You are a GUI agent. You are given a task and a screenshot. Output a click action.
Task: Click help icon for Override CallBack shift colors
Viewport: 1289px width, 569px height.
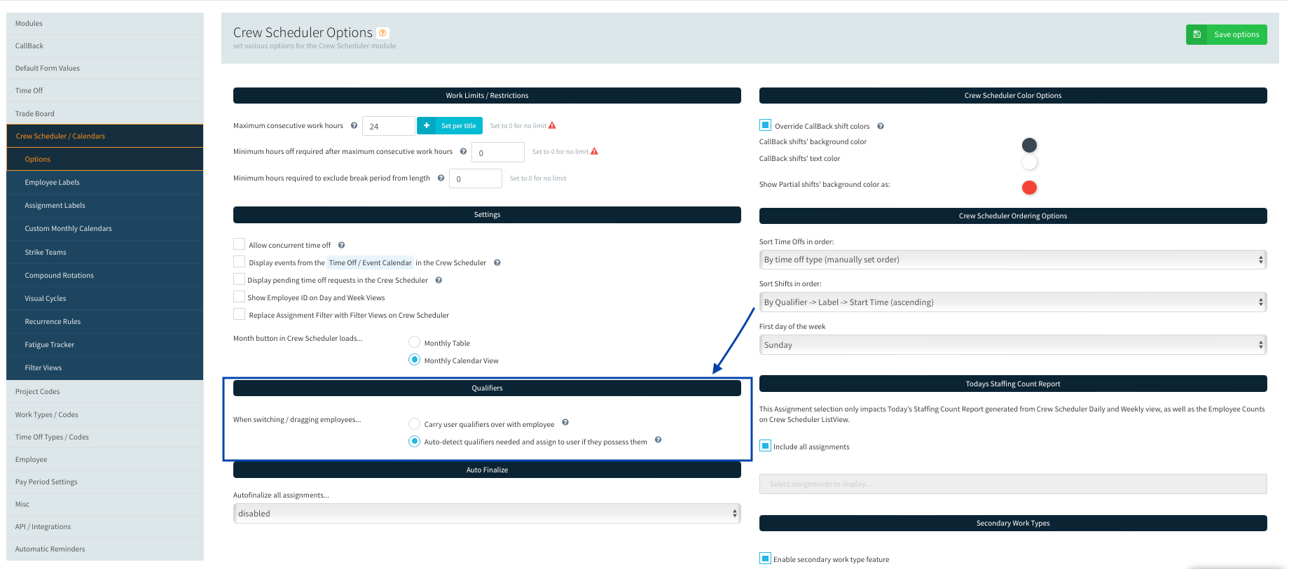click(x=881, y=126)
